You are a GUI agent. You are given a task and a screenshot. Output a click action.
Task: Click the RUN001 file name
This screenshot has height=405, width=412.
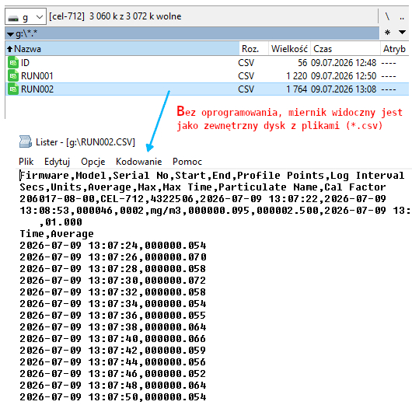click(37, 76)
